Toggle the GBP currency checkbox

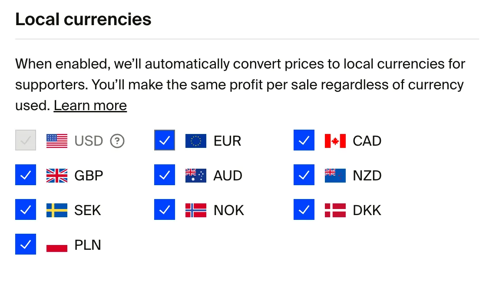[x=26, y=175]
